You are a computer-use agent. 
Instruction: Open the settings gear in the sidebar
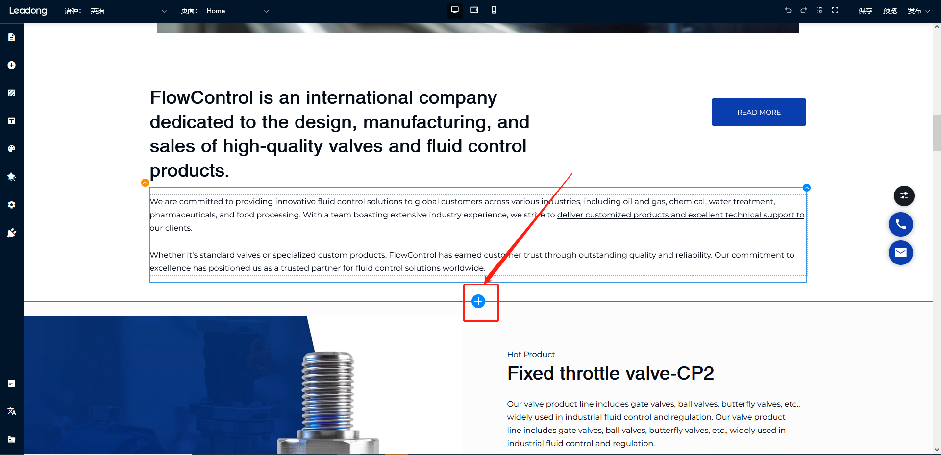(x=12, y=205)
